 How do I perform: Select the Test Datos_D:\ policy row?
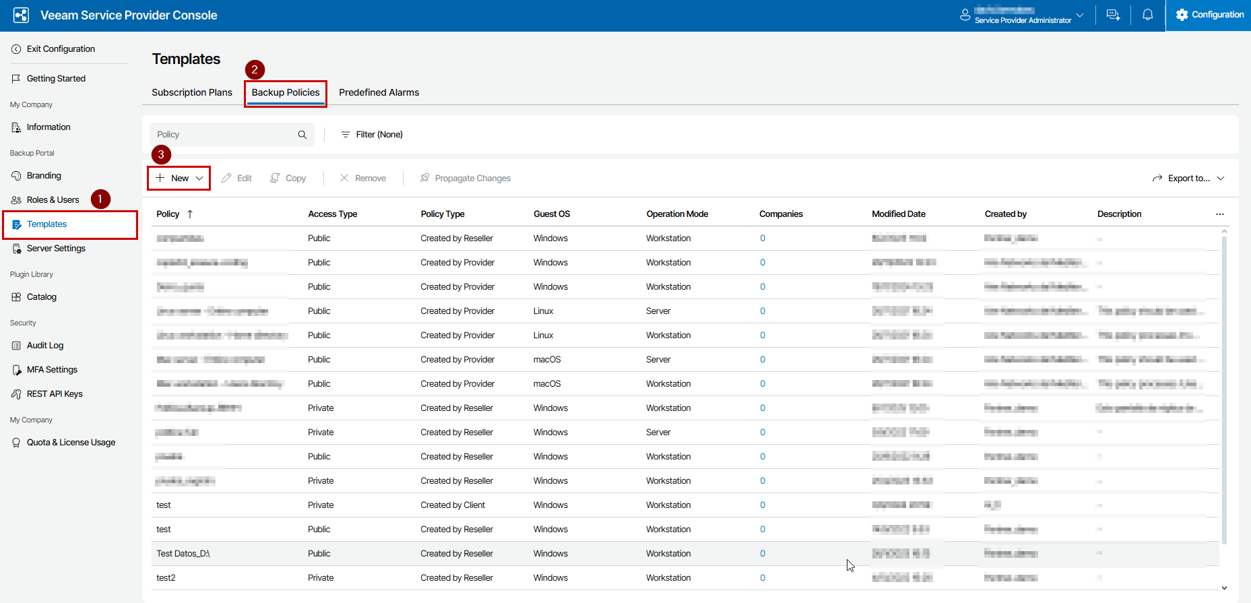(x=183, y=554)
